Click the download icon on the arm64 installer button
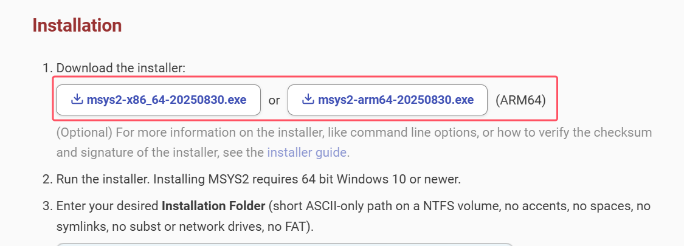The image size is (684, 246). coord(308,100)
